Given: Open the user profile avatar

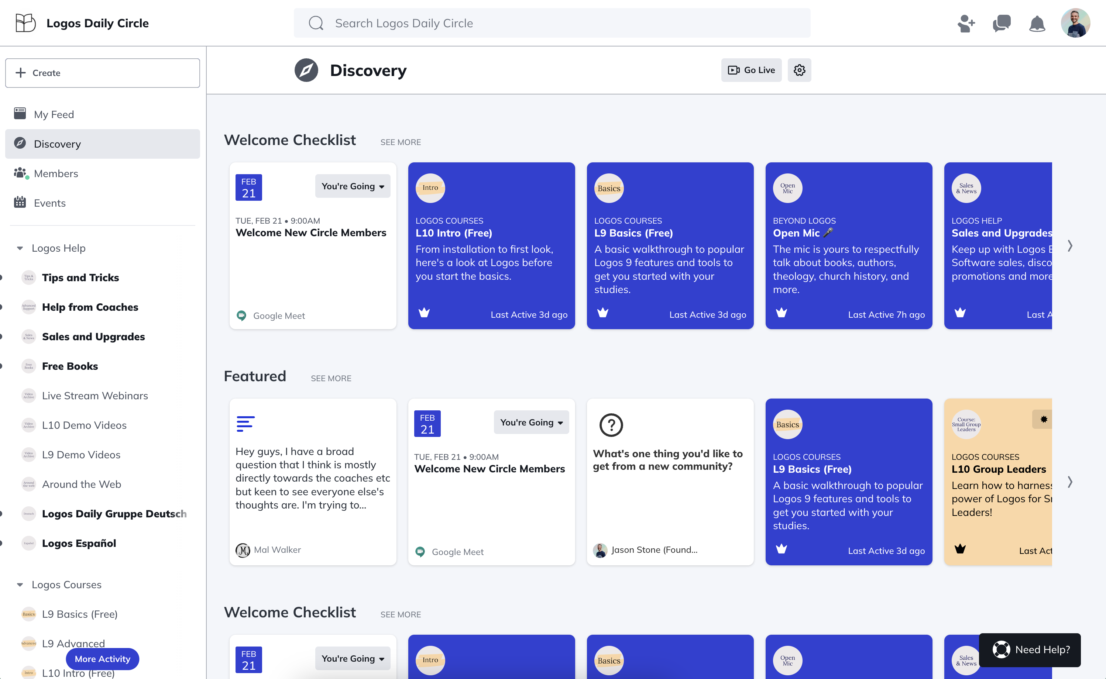Looking at the screenshot, I should tap(1075, 23).
